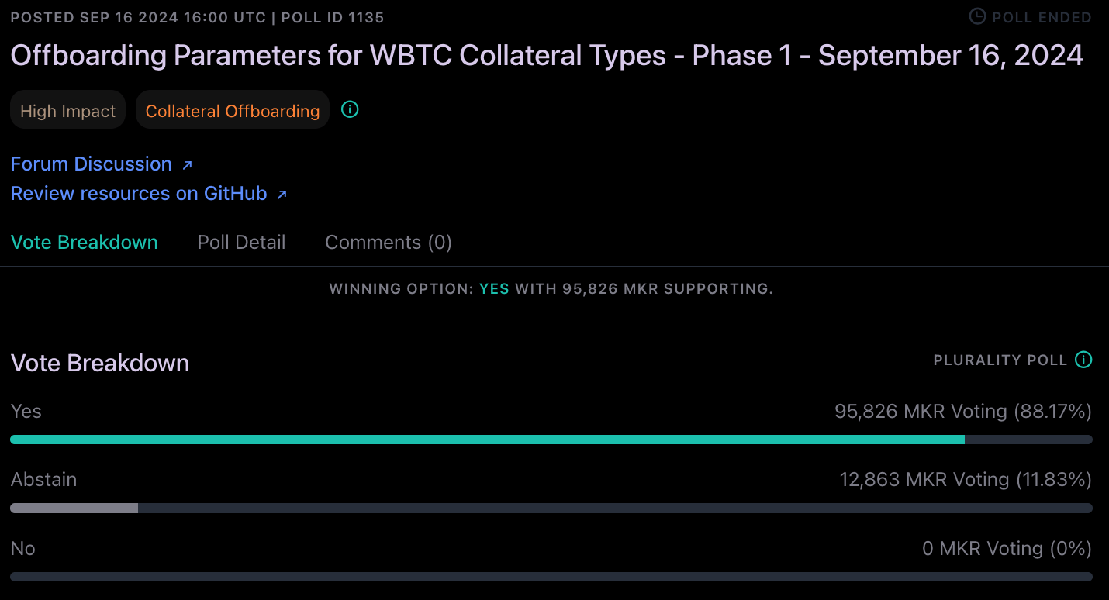This screenshot has height=600, width=1109.
Task: Select the Vote Breakdown tab
Action: tap(85, 243)
